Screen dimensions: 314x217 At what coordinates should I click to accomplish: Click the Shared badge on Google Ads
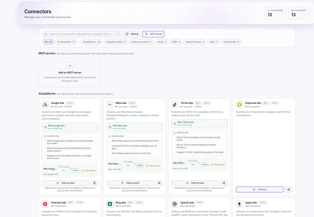(x=70, y=103)
